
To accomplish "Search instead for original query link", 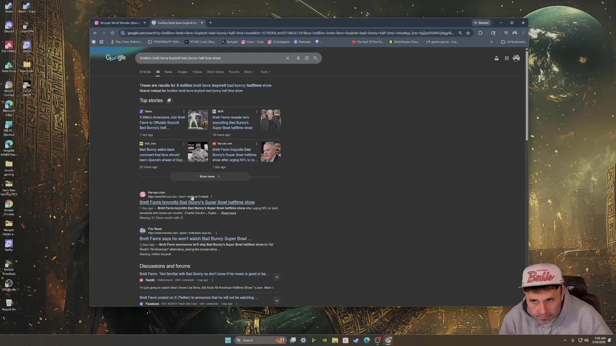I will (205, 91).
